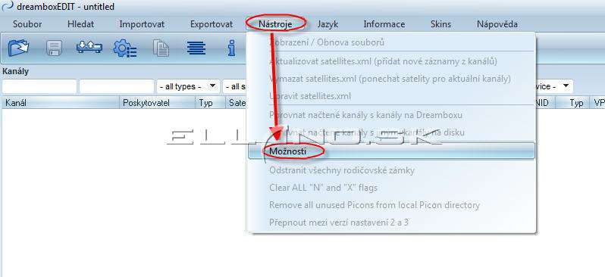Click the open folder toolbar icon

click(x=19, y=48)
